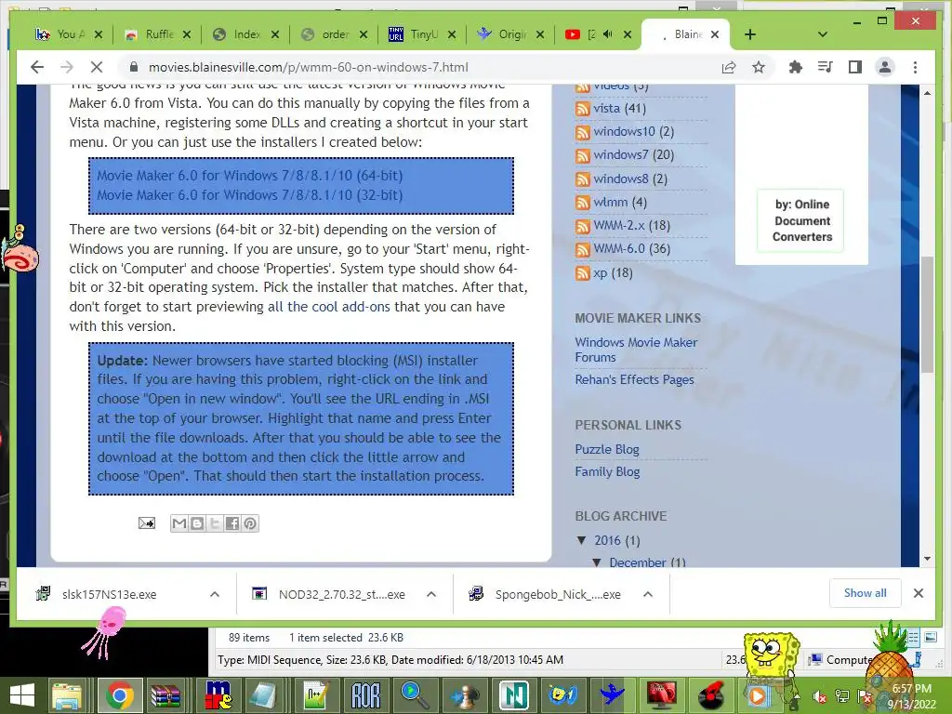Close the Blaine tab
952x714 pixels.
pos(715,34)
